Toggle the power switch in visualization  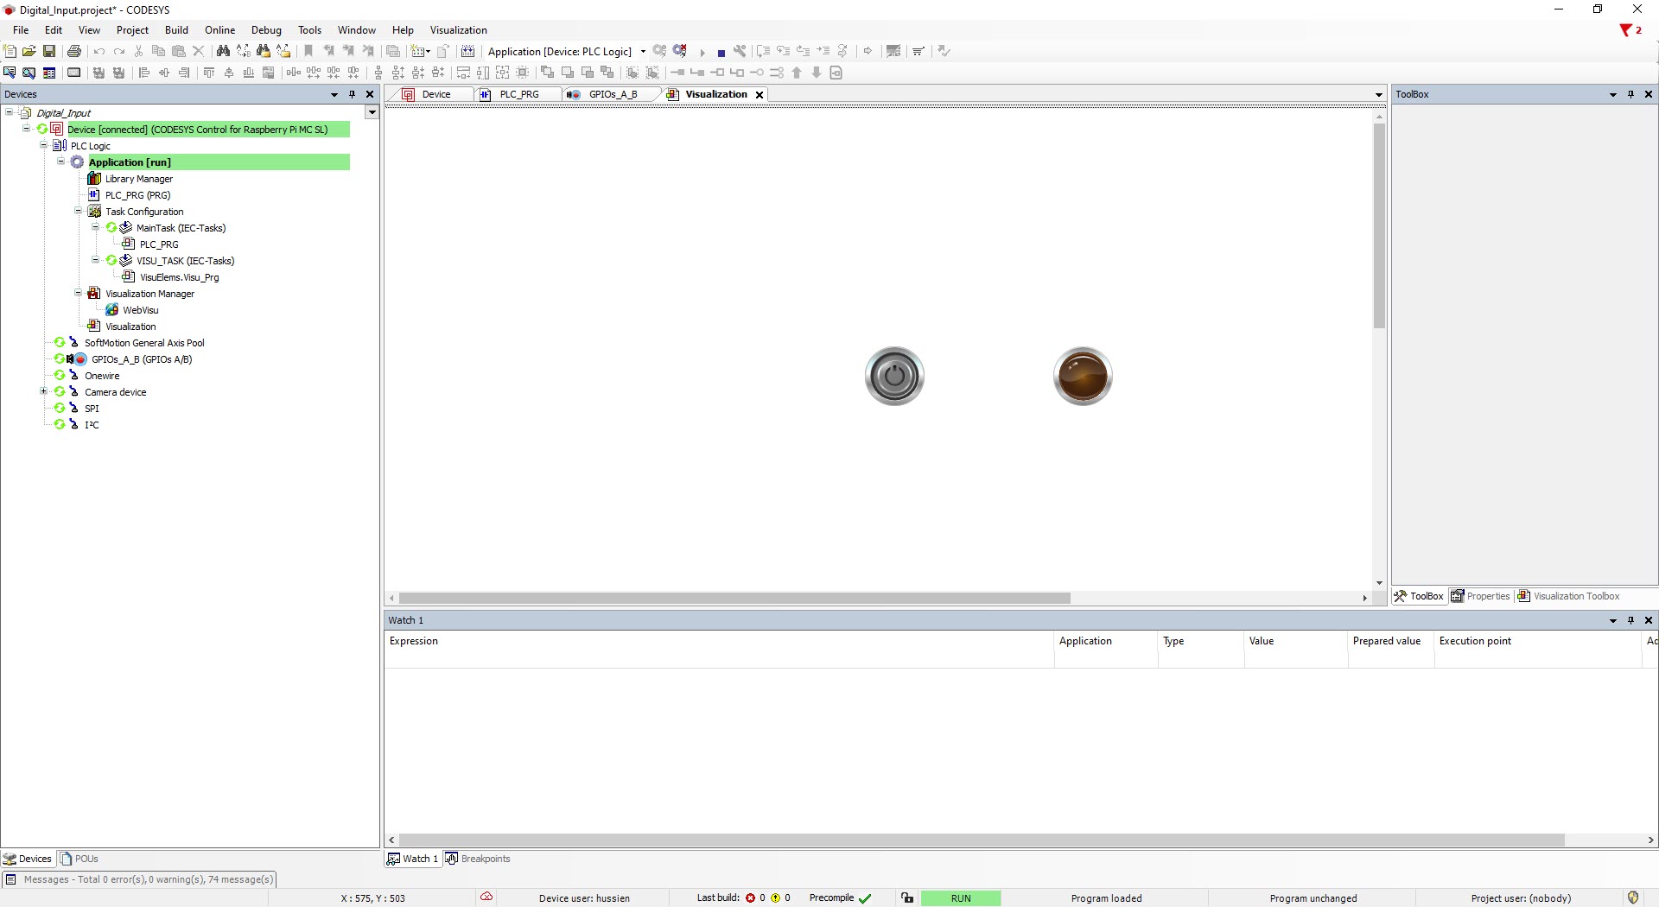894,377
